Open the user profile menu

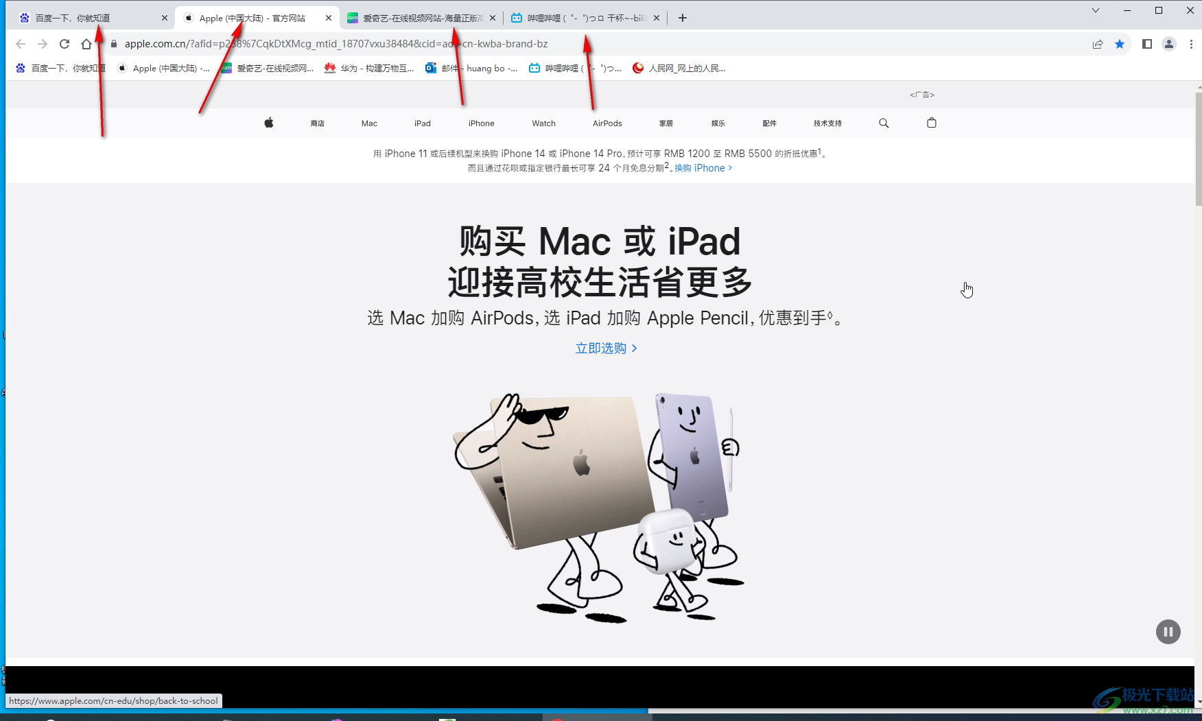pyautogui.click(x=1169, y=44)
